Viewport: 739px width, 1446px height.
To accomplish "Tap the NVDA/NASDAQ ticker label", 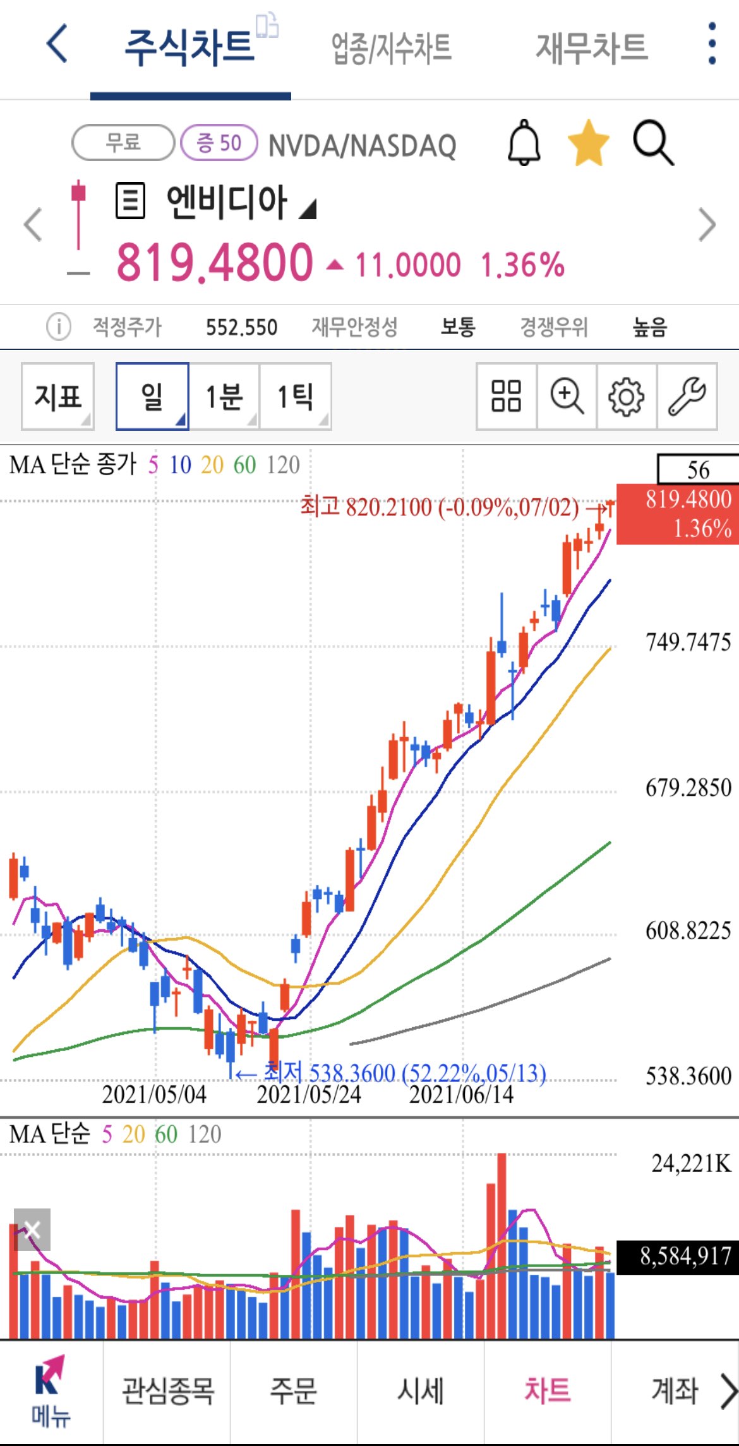I will pyautogui.click(x=363, y=145).
